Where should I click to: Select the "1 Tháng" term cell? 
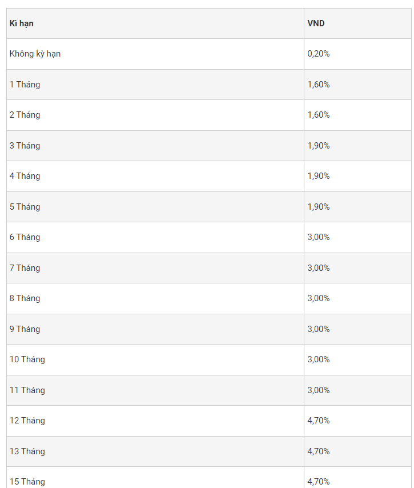coord(25,85)
